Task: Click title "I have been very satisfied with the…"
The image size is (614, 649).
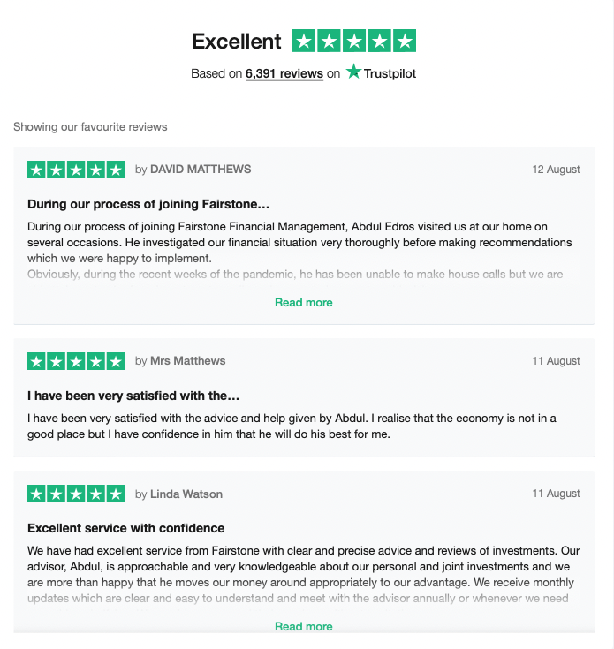Action: (x=133, y=396)
